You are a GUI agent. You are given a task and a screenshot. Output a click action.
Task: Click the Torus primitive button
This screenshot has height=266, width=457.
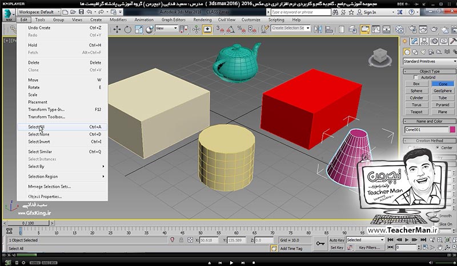[416, 105]
